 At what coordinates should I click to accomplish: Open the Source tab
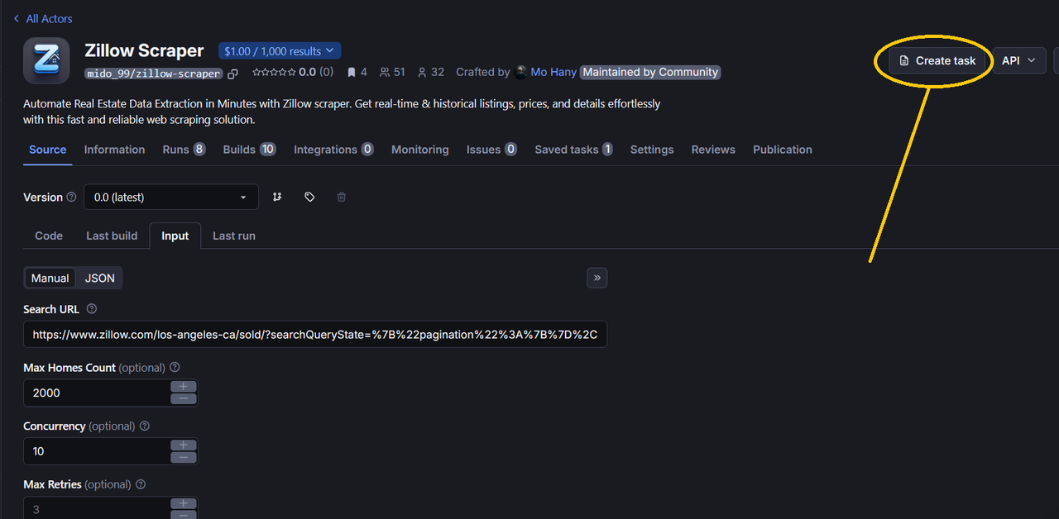click(48, 150)
